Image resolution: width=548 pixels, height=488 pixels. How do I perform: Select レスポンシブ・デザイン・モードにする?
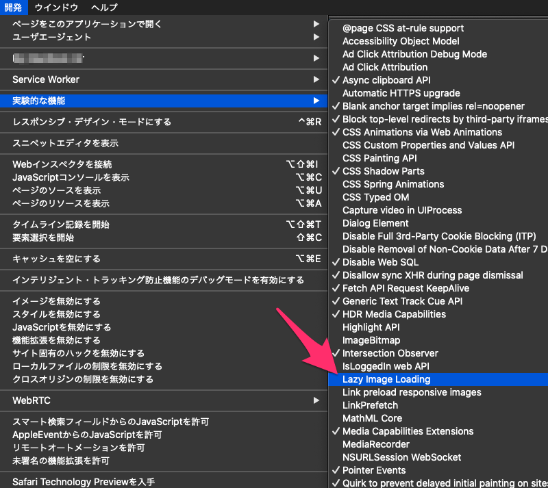click(x=164, y=122)
